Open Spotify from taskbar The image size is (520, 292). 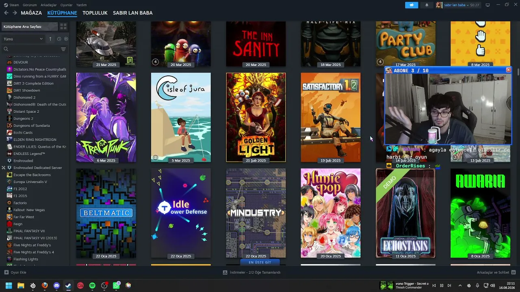coord(92,286)
